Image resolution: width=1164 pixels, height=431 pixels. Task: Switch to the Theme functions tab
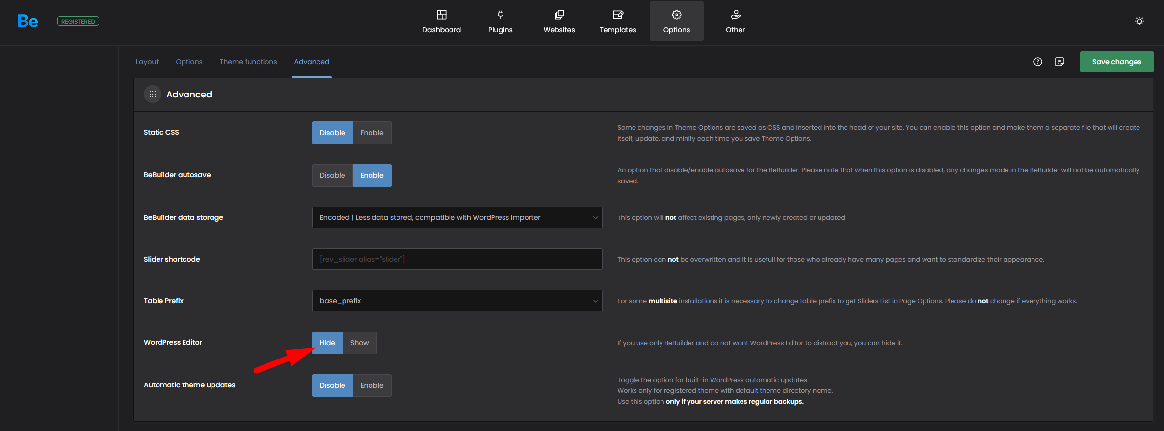pos(248,62)
